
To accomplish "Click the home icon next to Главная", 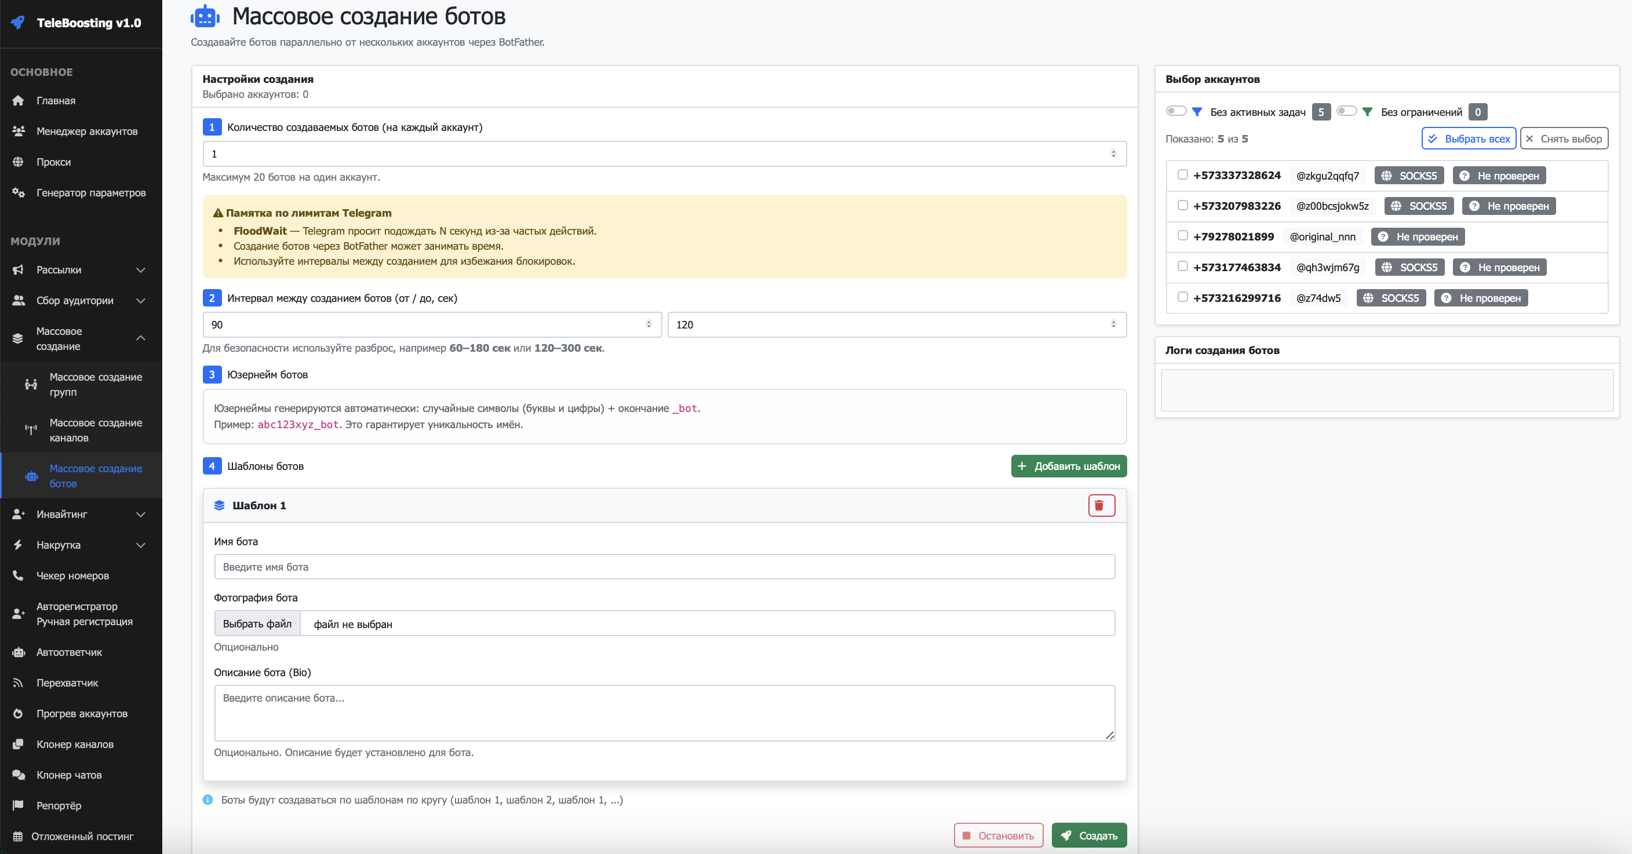I will coord(19,101).
